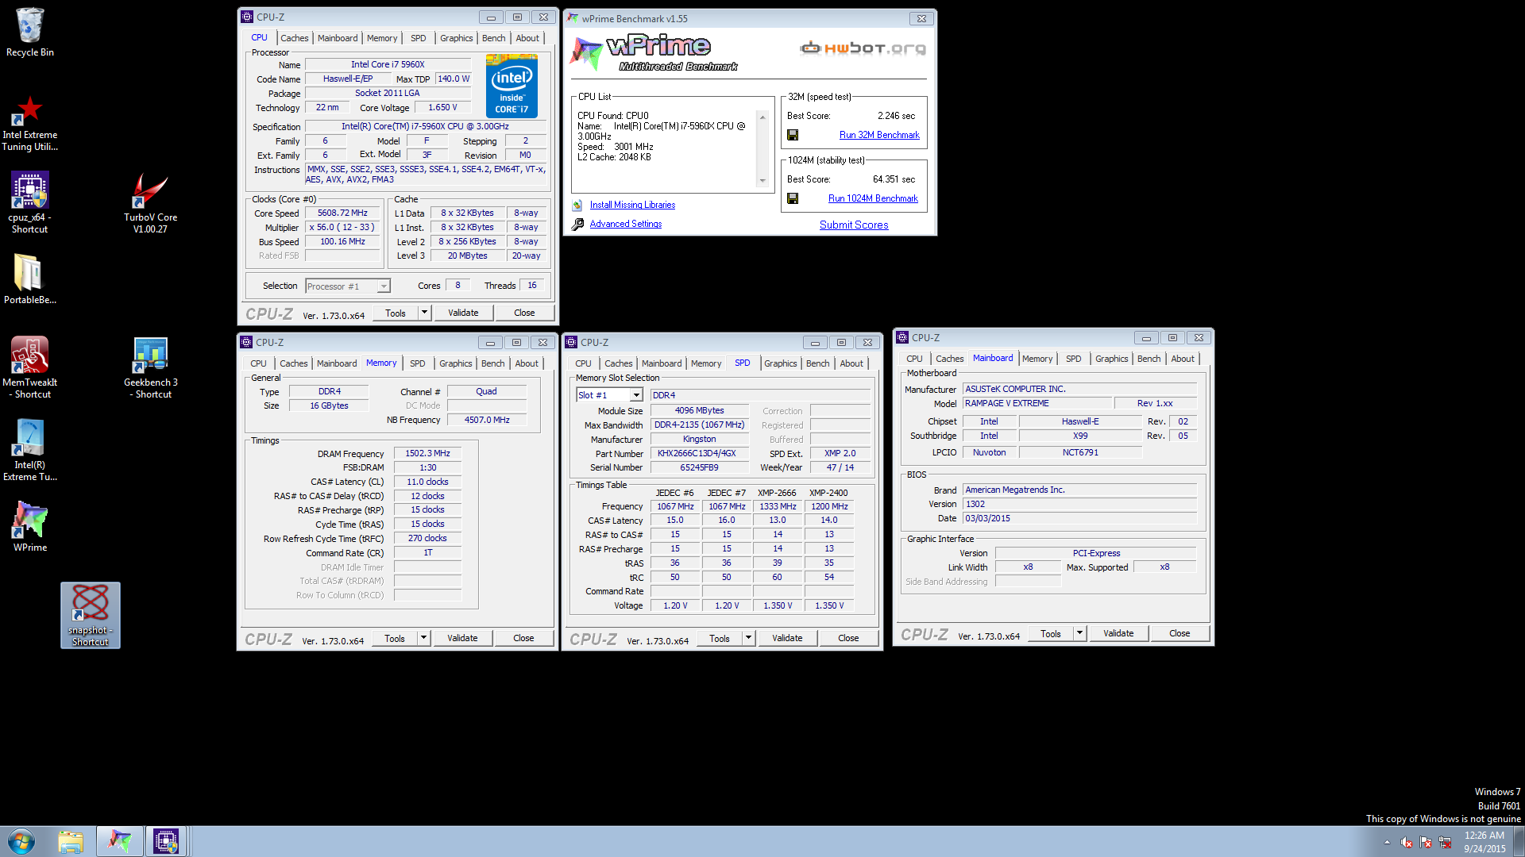The width and height of the screenshot is (1525, 857).
Task: Select the Geekbench 3 Shortcut icon
Action: tap(150, 367)
